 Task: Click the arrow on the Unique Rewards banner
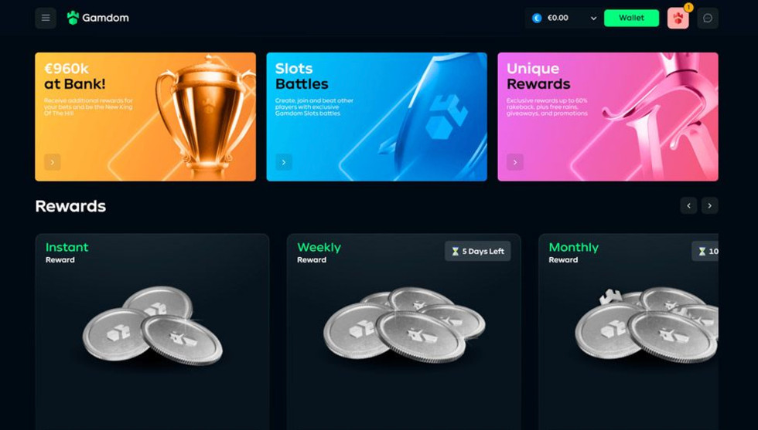pos(515,162)
